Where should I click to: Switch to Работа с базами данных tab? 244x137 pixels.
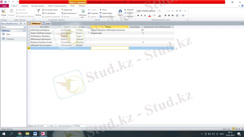(x=57, y=6)
